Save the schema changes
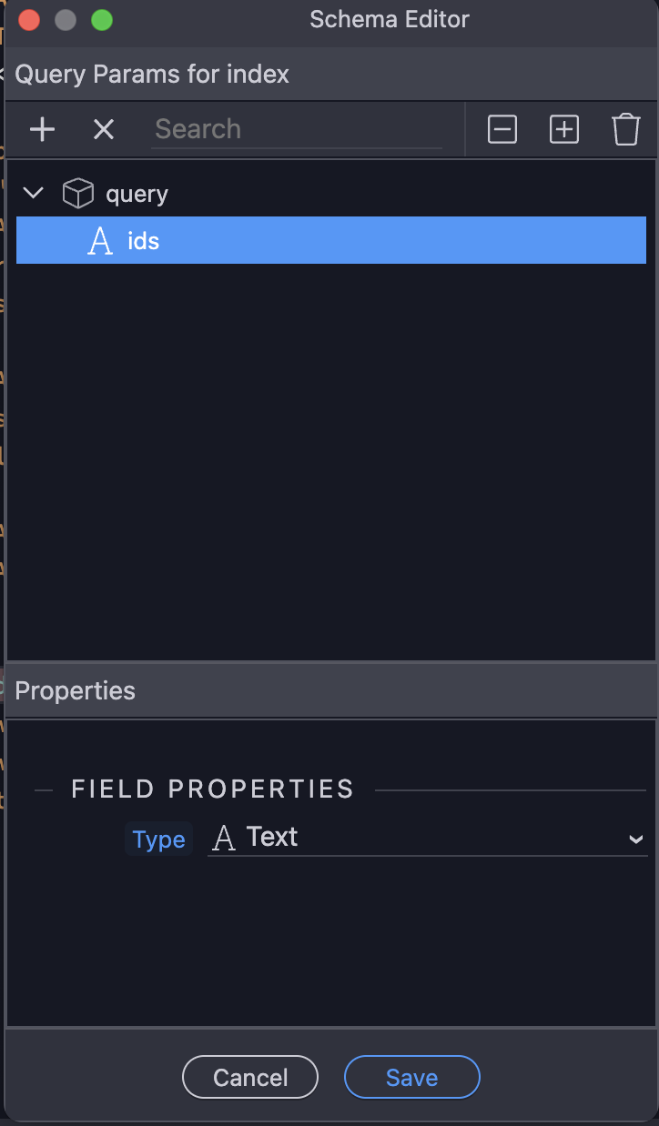The height and width of the screenshot is (1126, 659). [411, 1078]
